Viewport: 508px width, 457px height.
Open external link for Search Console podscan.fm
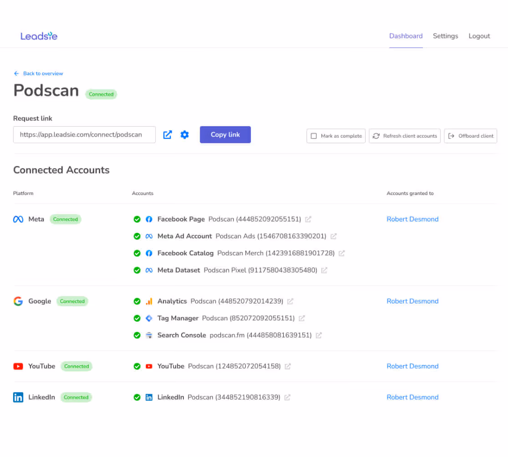point(319,335)
